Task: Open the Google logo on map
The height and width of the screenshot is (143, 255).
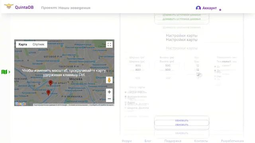Action: click(x=20, y=104)
